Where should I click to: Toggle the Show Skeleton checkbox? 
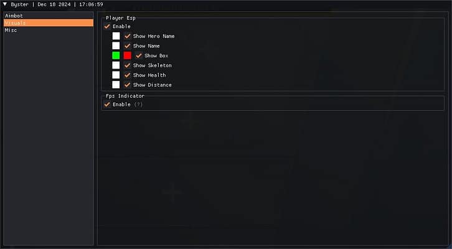128,65
